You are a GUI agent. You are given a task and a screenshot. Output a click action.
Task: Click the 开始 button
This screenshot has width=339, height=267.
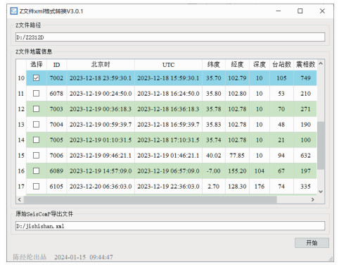coord(312,243)
